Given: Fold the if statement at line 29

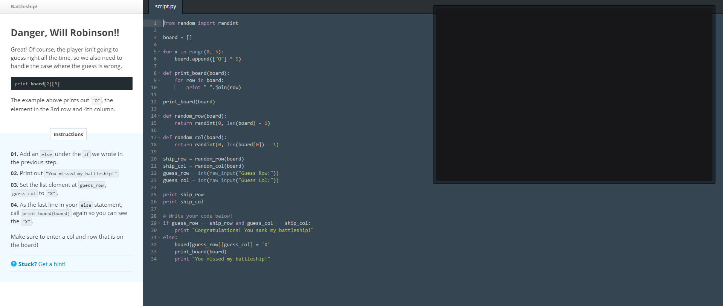Looking at the screenshot, I should click(x=159, y=223).
